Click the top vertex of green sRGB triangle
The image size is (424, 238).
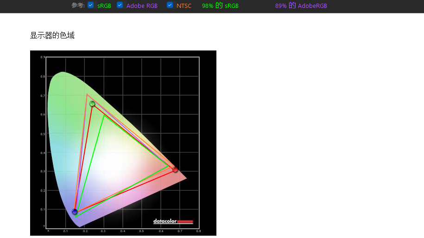click(x=104, y=115)
